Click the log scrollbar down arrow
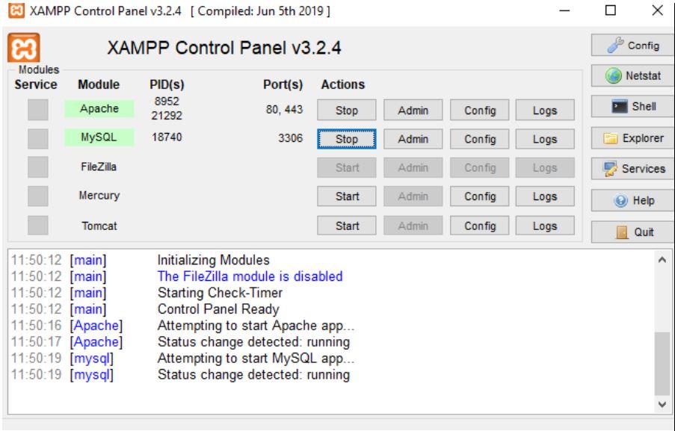This screenshot has width=675, height=431. coord(662,404)
